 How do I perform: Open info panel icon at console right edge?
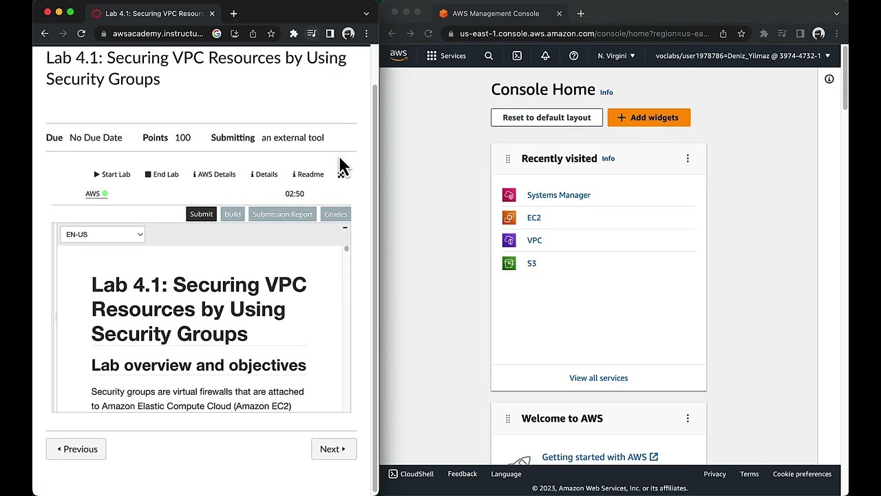tap(829, 79)
